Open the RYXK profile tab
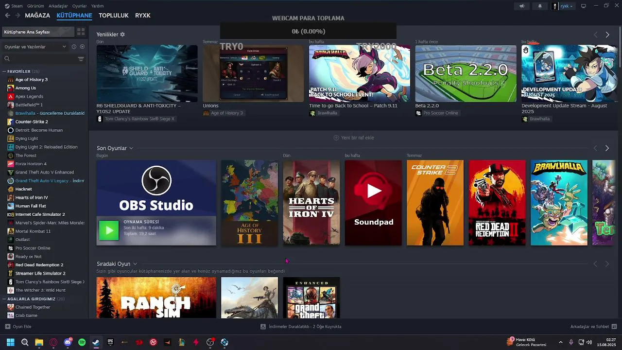The height and width of the screenshot is (350, 622). point(143,16)
